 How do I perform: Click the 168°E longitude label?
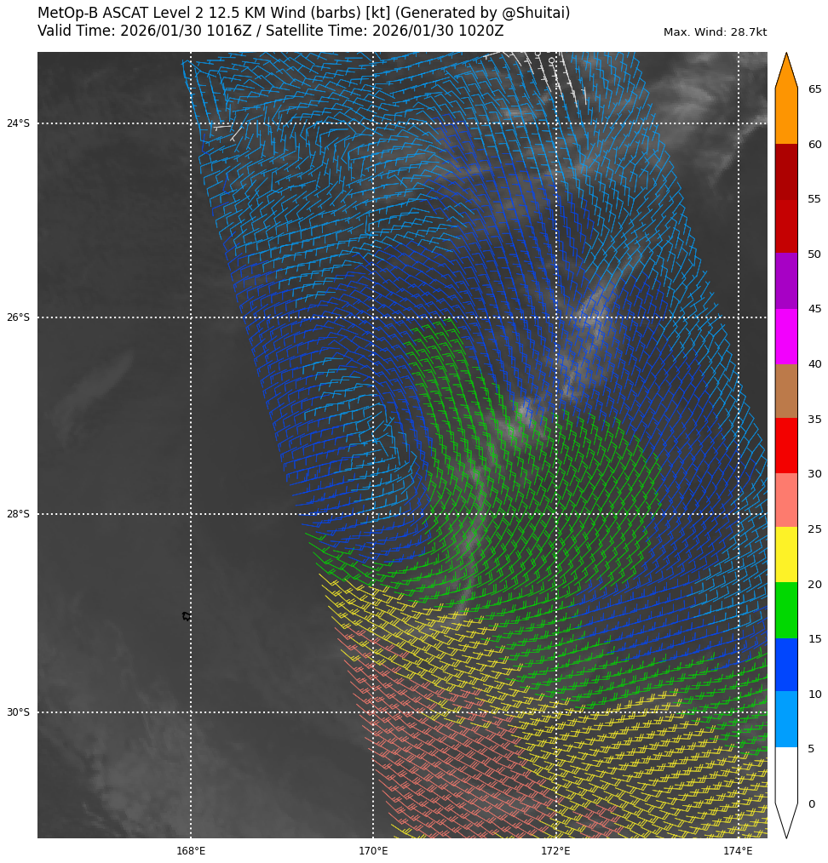coord(191,851)
